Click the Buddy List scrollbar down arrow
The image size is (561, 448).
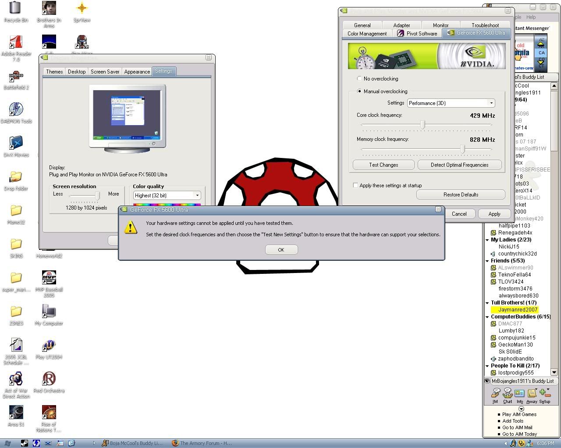(x=554, y=372)
